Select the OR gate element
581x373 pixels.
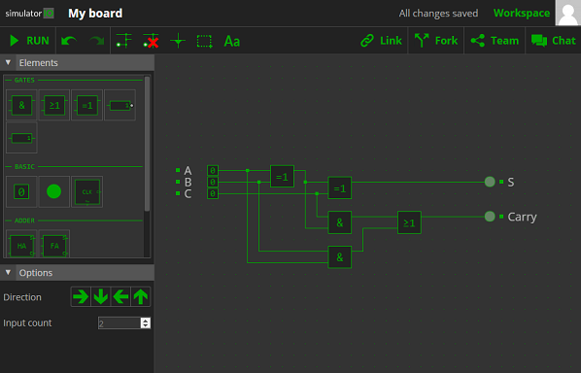point(54,105)
